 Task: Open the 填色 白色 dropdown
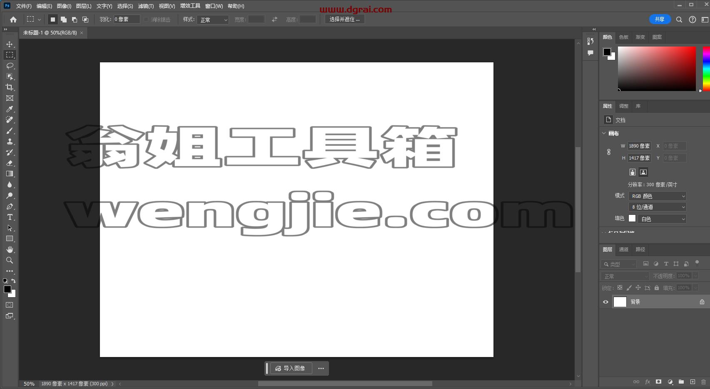click(662, 219)
